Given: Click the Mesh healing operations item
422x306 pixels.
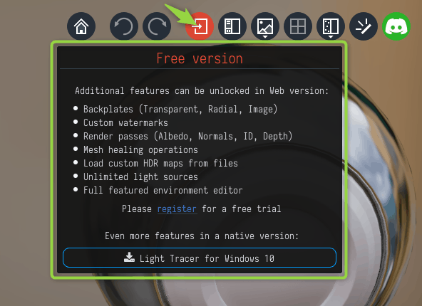Looking at the screenshot, I should [140, 150].
